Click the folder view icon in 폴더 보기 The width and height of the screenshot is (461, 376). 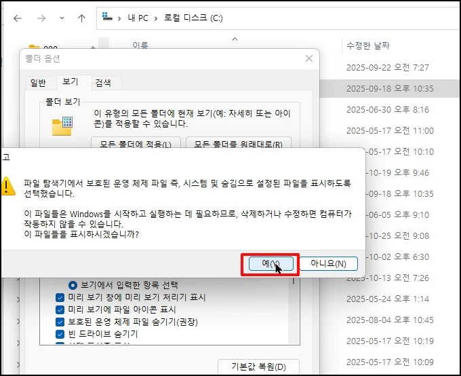62,126
